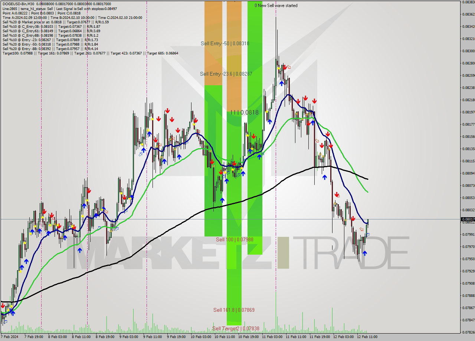Click the '11 Feb 03:00' time axis label
The image size is (475, 341).
point(272,337)
